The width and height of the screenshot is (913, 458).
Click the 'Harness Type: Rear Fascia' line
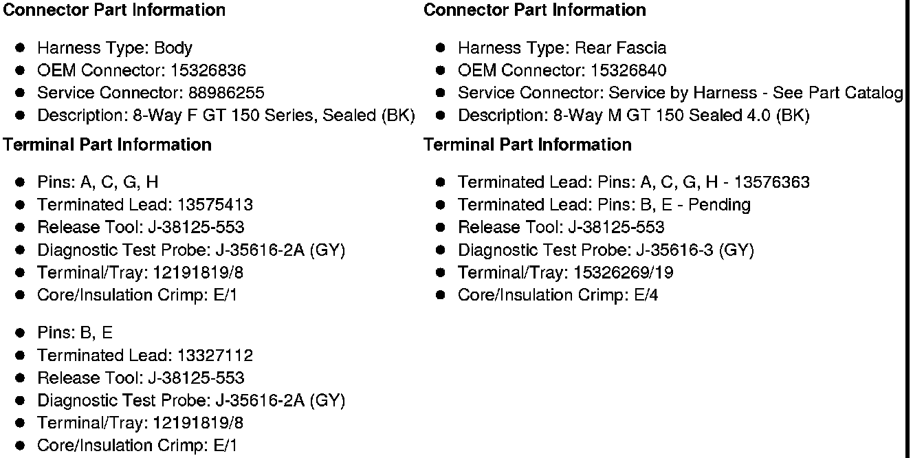[x=562, y=48]
